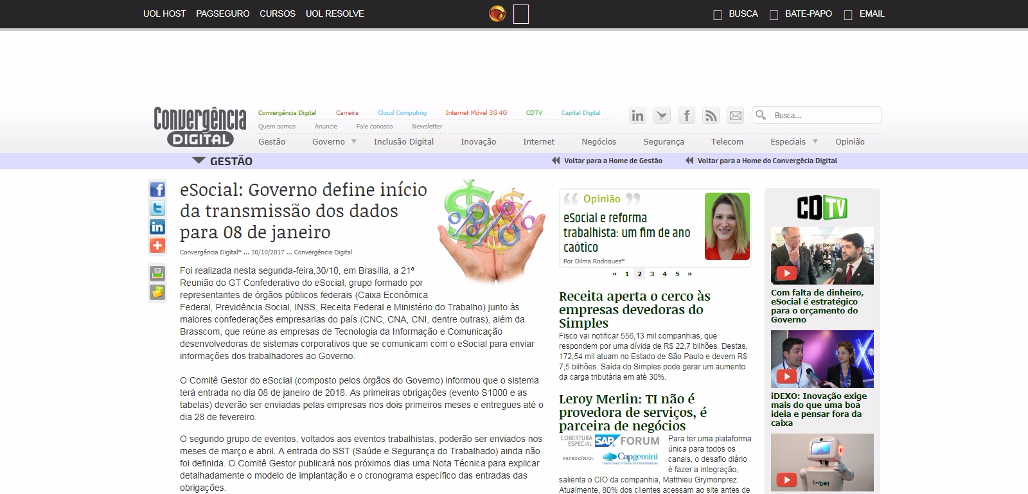Open the header Facebook icon
This screenshot has height=494, width=1028.
point(686,116)
